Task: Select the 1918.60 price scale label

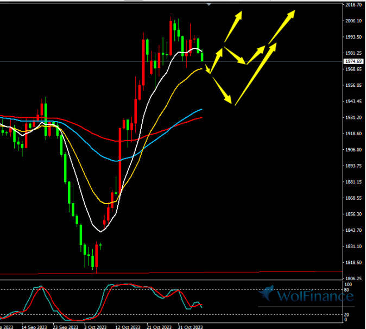Action: click(354, 134)
